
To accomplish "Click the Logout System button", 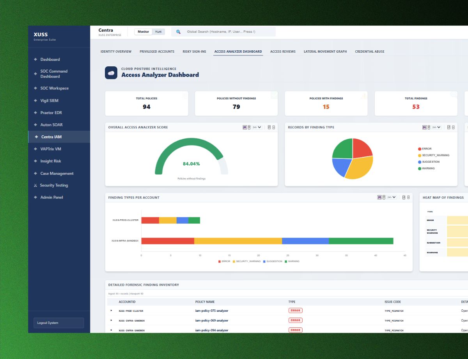I will tap(58, 323).
